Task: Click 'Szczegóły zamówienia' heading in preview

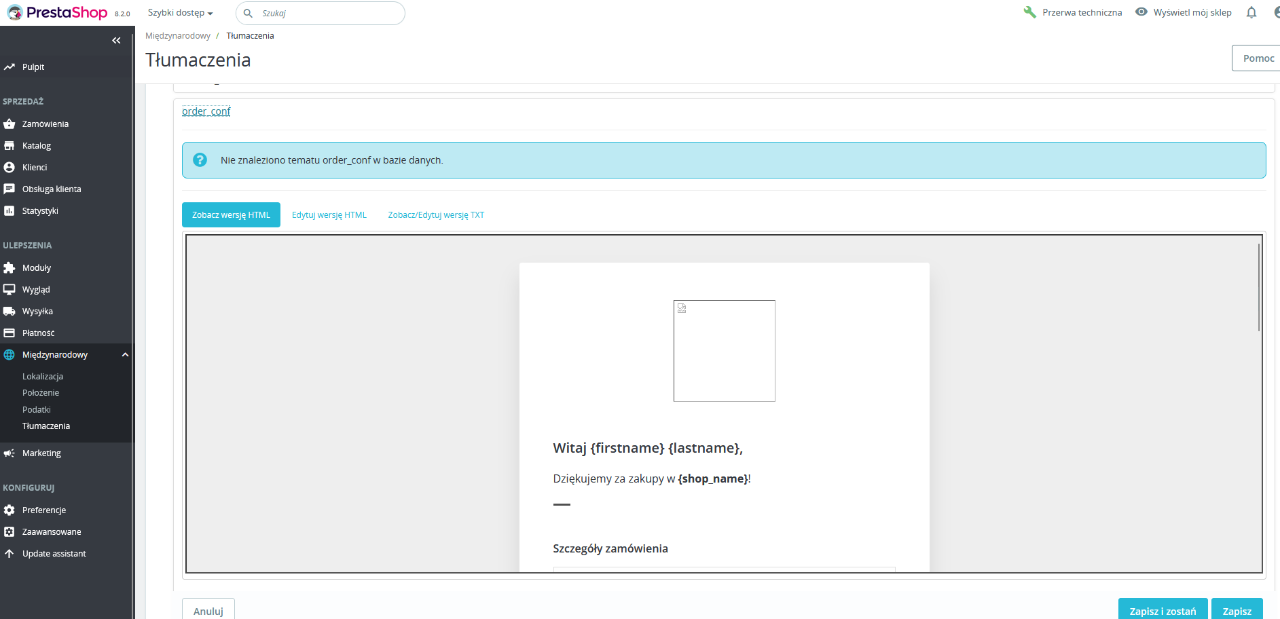Action: click(x=610, y=548)
